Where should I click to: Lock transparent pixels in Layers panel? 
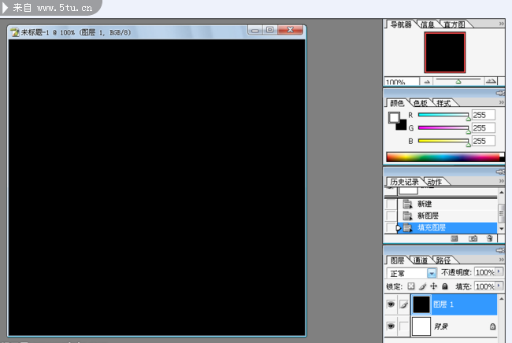410,286
